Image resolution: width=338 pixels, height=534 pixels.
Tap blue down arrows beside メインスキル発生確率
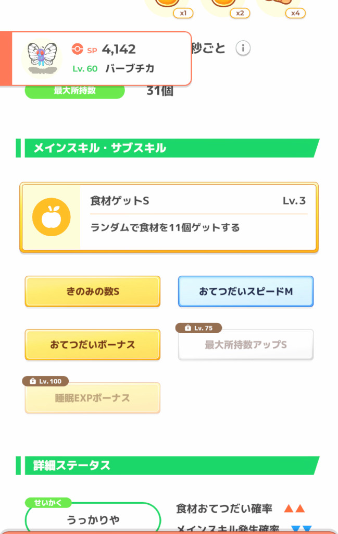pos(301,529)
